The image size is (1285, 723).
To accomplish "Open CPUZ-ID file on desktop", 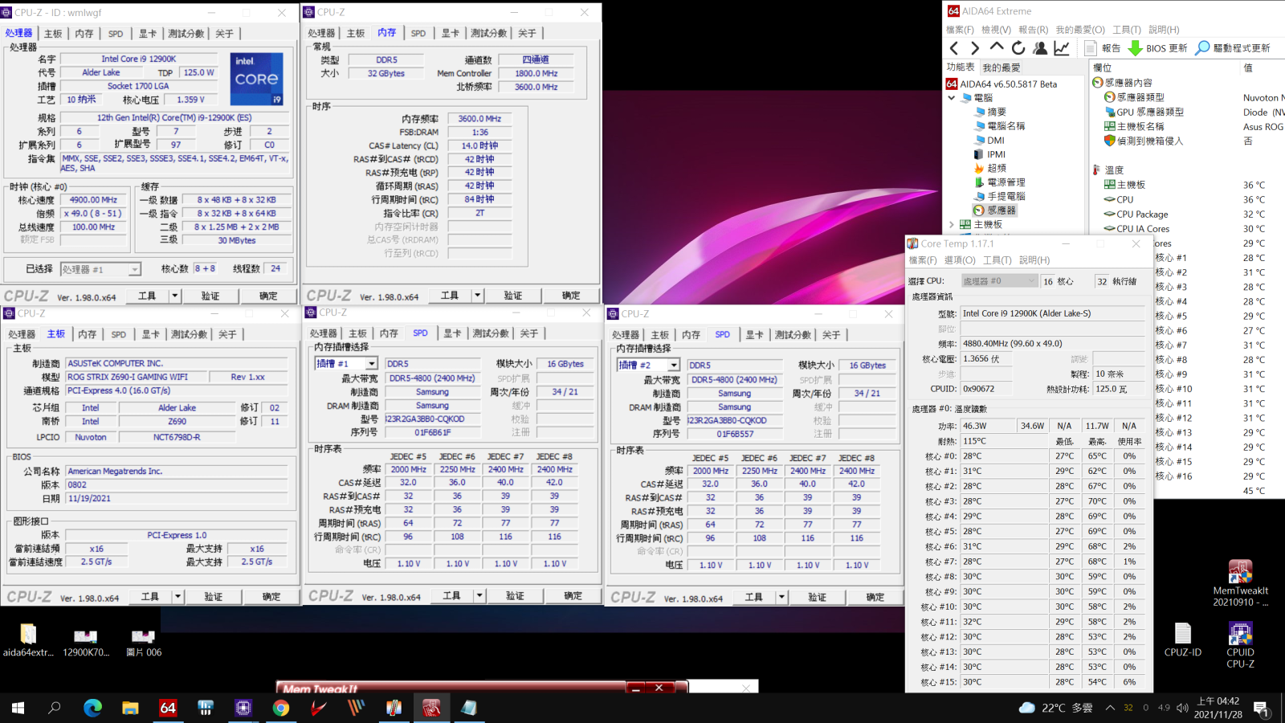I will (1183, 639).
